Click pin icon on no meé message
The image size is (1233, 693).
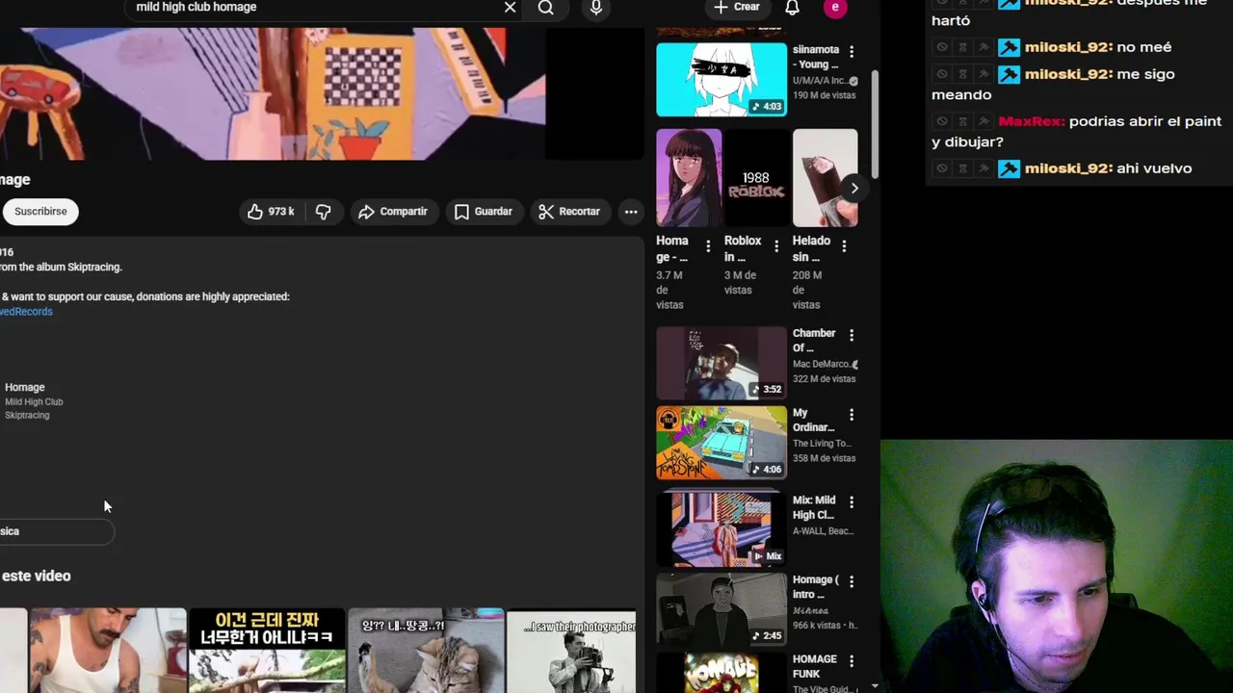pyautogui.click(x=984, y=47)
